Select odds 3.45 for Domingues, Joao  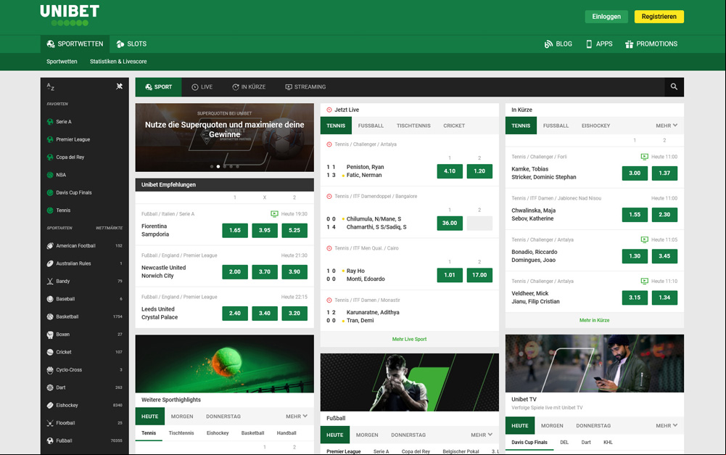(x=664, y=256)
